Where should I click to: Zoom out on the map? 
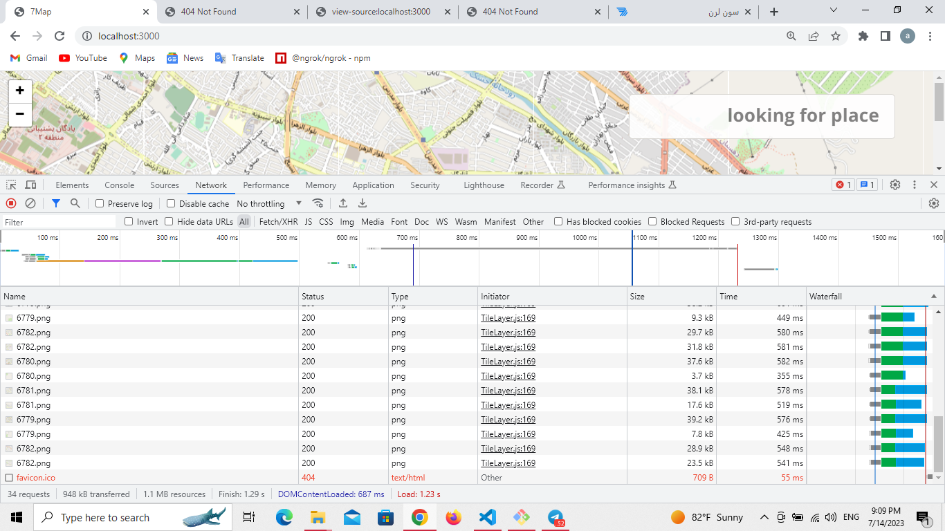tap(20, 114)
